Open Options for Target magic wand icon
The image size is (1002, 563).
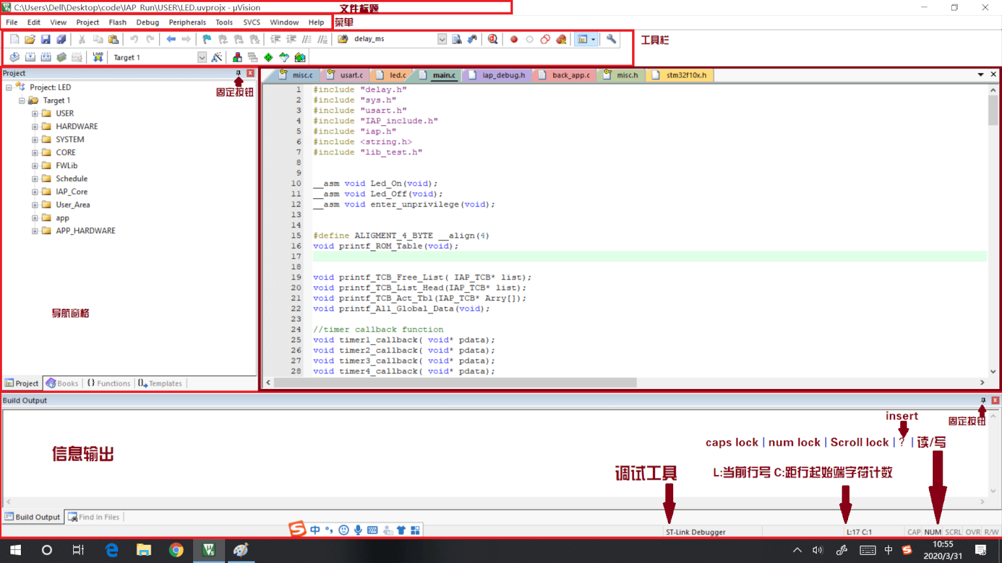217,57
